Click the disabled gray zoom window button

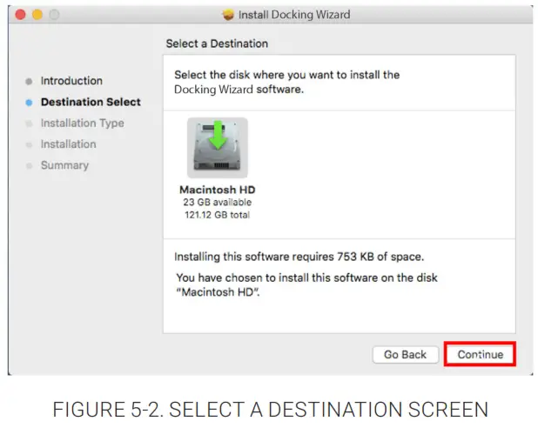coord(55,15)
